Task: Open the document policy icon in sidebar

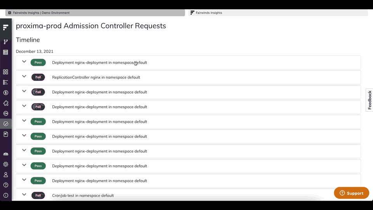Action: click(x=6, y=134)
